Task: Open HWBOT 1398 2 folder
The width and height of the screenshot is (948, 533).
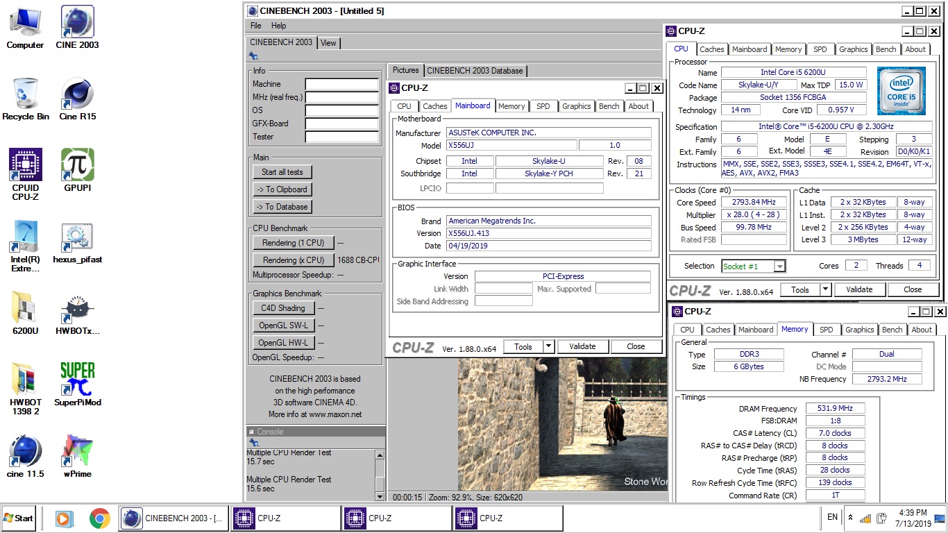Action: [x=25, y=389]
